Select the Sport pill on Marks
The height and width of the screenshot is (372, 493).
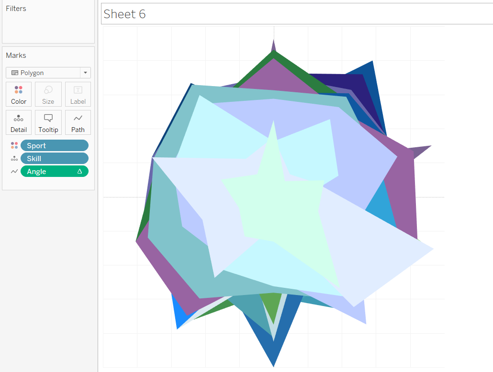click(55, 145)
